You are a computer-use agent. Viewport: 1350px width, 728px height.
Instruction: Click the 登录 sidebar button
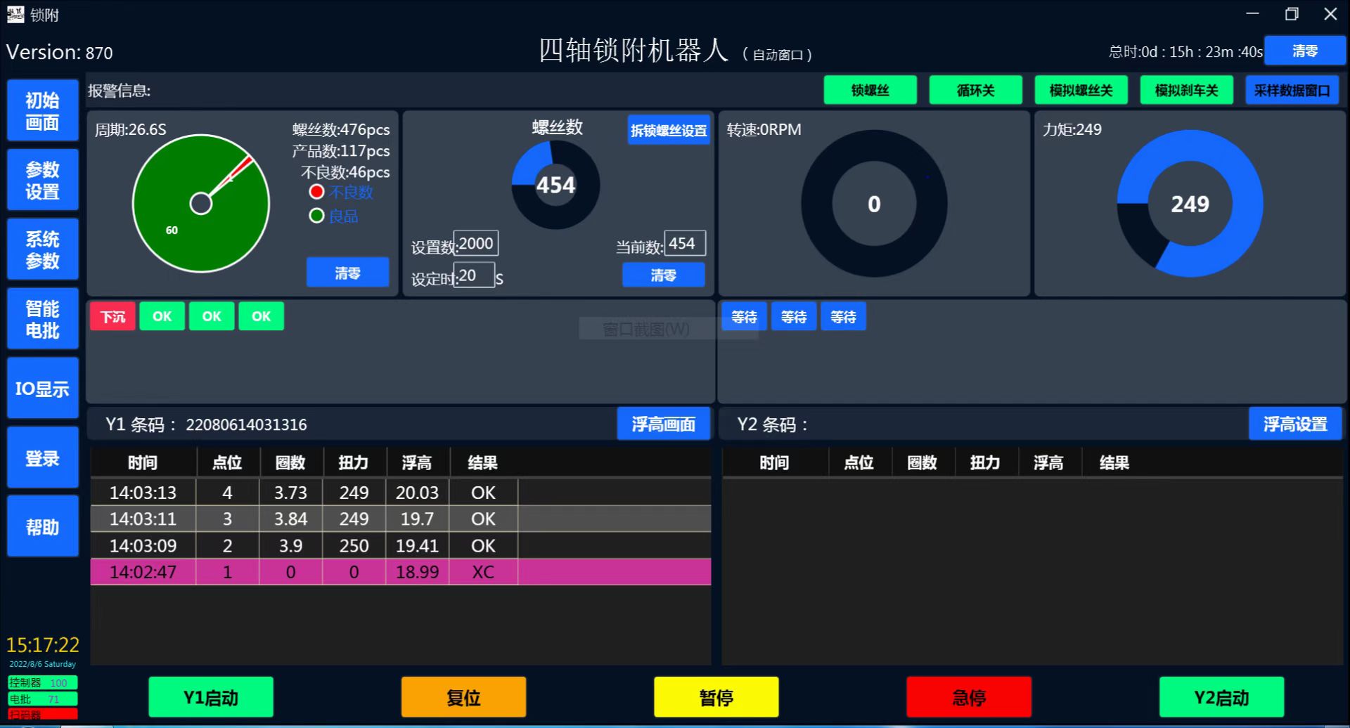[42, 458]
